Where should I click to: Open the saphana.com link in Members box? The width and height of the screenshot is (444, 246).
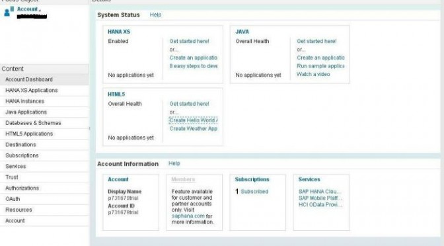pos(188,216)
